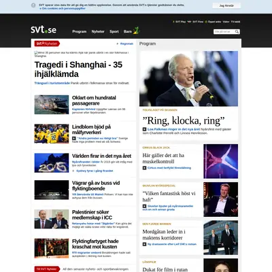Click the Öppet arkiv icon
Viewport: 272px width, 272px height.
click(206, 22)
